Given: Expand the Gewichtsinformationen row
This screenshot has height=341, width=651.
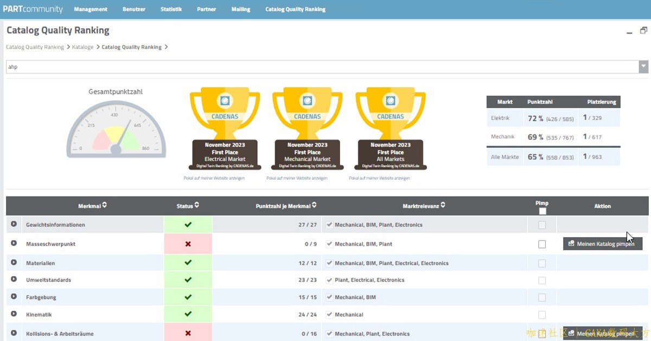Looking at the screenshot, I should pos(14,224).
